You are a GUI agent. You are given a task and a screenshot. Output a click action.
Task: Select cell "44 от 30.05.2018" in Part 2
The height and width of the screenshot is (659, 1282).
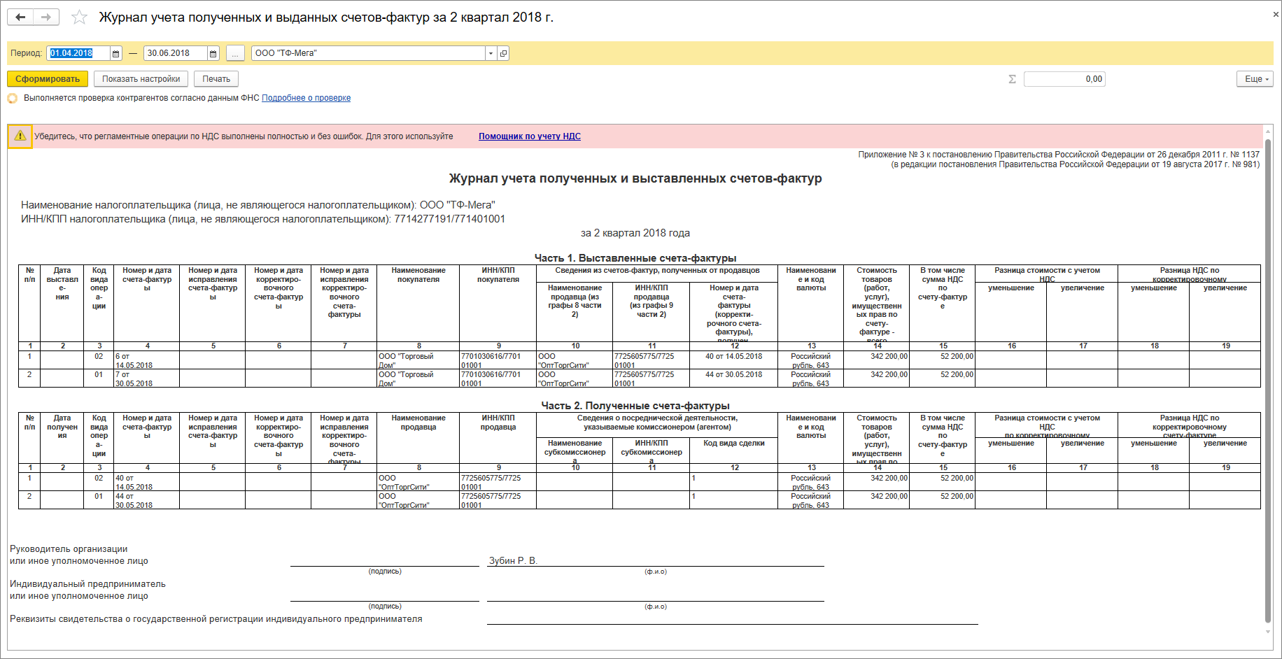(x=147, y=500)
